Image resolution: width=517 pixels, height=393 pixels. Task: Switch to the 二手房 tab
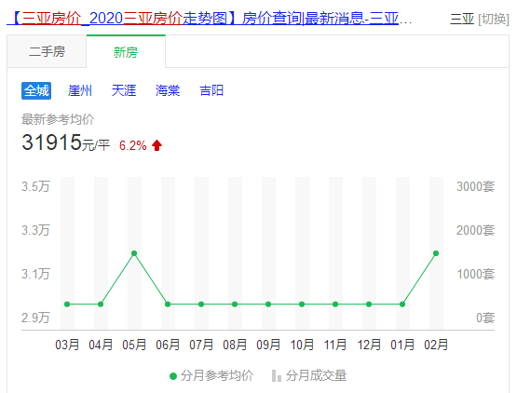point(47,52)
